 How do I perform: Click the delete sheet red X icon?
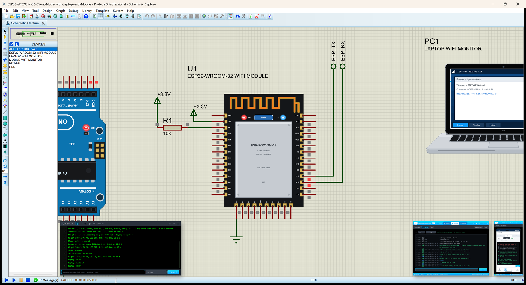point(257,16)
